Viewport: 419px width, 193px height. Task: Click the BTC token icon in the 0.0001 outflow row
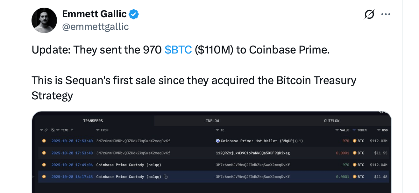(x=354, y=153)
